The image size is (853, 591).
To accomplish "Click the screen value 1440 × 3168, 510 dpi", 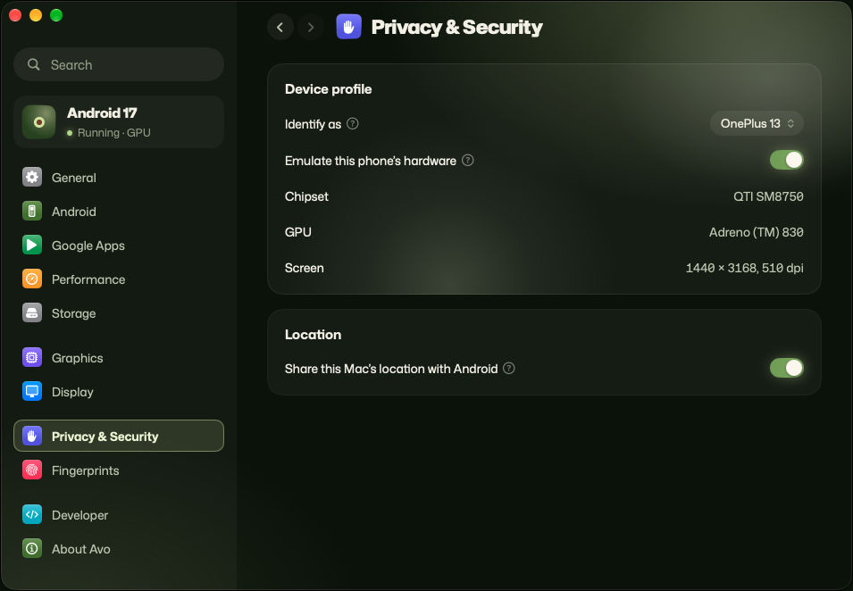I will pos(744,268).
